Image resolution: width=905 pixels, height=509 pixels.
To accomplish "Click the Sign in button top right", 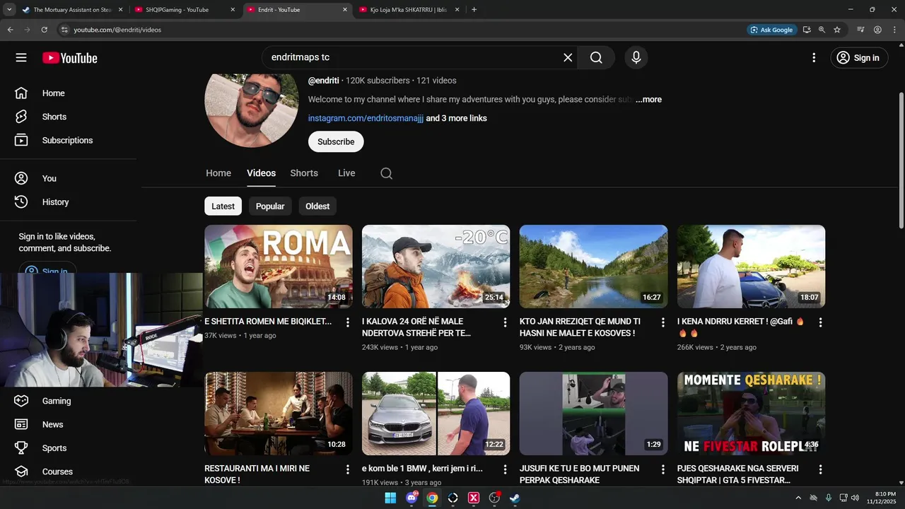I will (x=859, y=58).
